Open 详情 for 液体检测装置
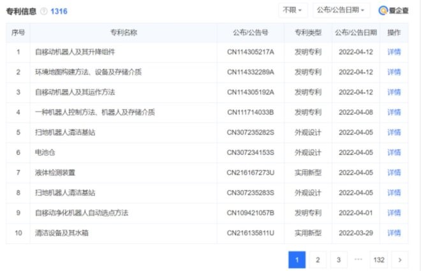Viewport: 421px width, 271px height. tap(394, 172)
